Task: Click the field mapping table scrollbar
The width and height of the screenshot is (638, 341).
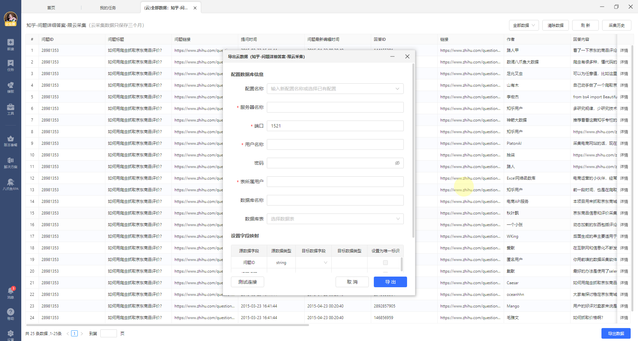Action: tap(402, 264)
